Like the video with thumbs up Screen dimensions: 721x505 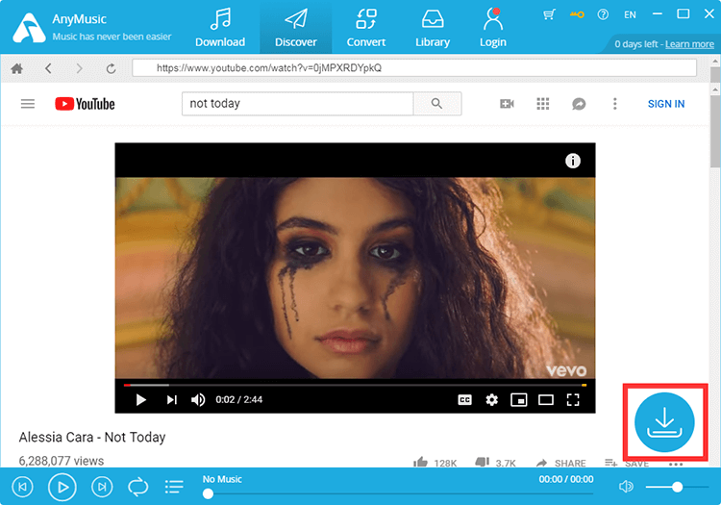[x=420, y=462]
